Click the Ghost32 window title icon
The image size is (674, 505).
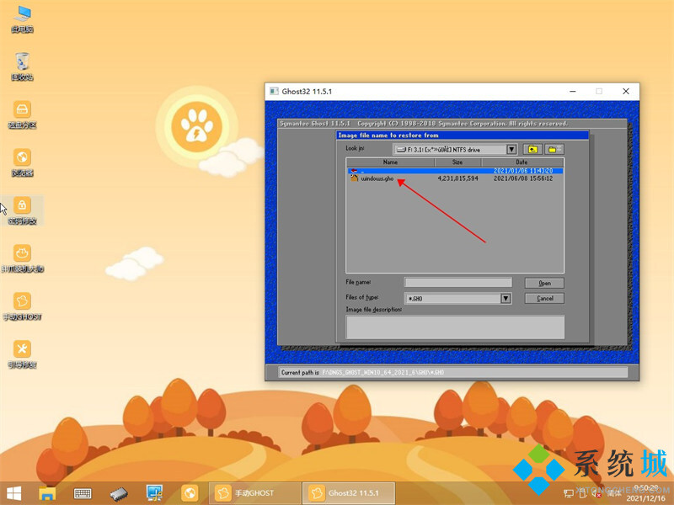click(274, 91)
